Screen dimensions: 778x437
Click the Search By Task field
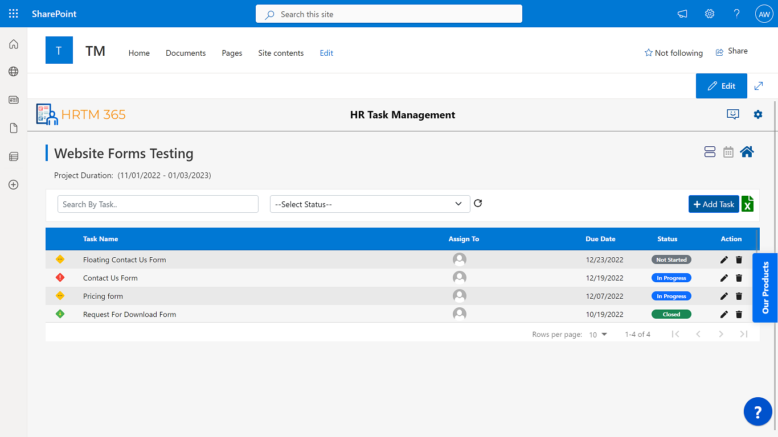pyautogui.click(x=158, y=203)
